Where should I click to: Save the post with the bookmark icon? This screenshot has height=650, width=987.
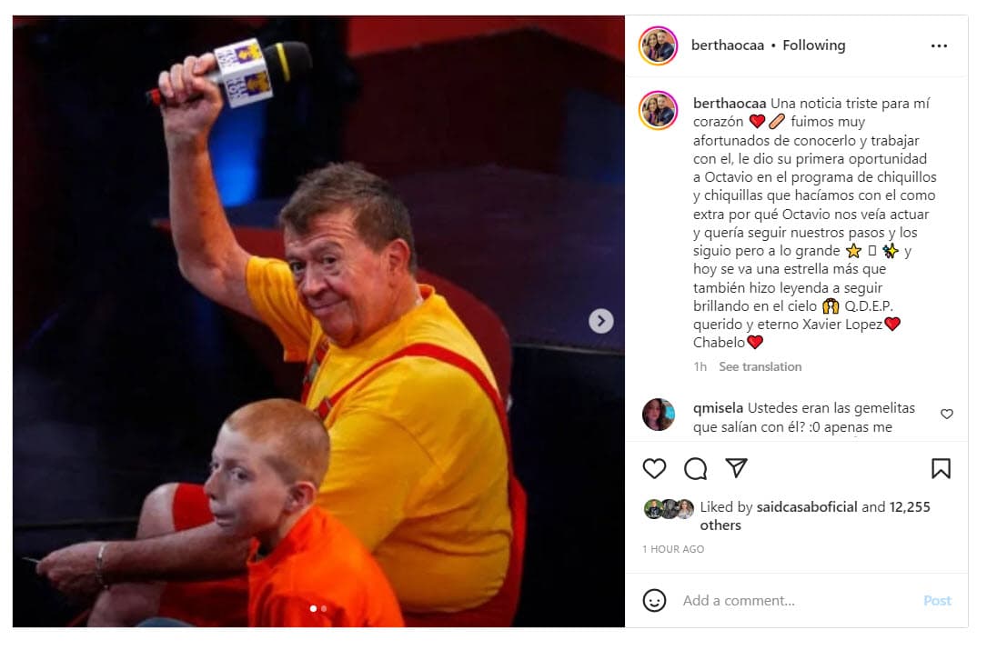[941, 469]
